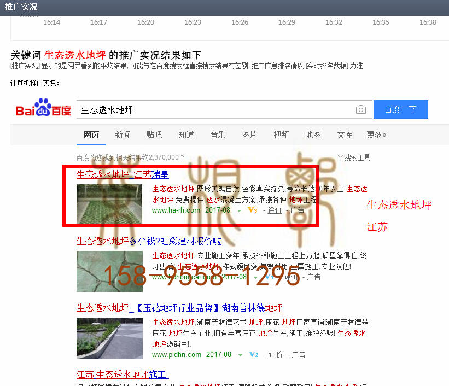Switch to the 图片 tab
The image size is (449, 386).
coord(249,134)
